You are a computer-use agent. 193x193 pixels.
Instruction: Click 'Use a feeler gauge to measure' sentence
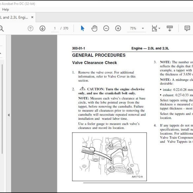(109, 126)
